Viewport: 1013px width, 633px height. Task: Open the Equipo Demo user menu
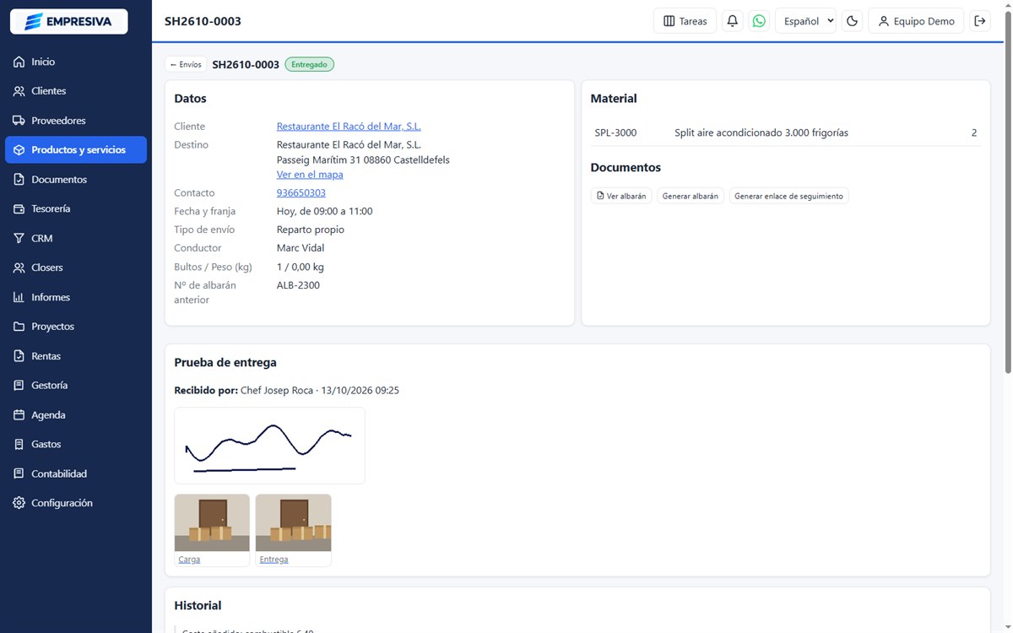click(916, 21)
